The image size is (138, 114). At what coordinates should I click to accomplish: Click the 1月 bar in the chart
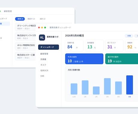85,87
